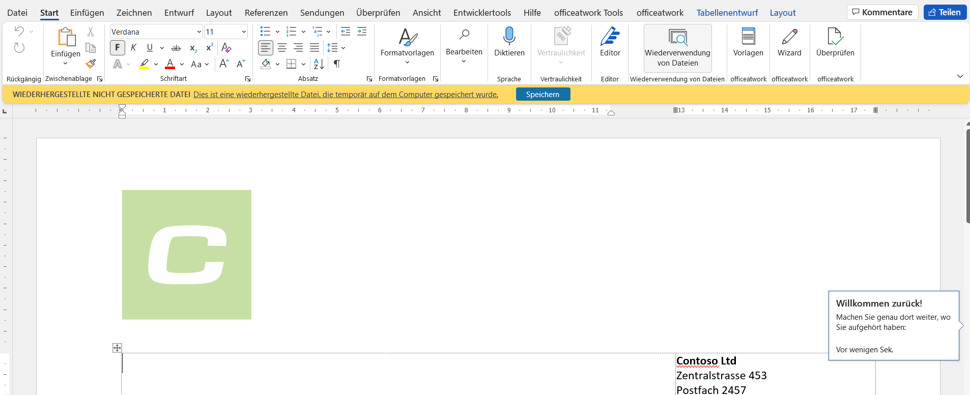
Task: Toggle underline formatting
Action: (x=150, y=48)
